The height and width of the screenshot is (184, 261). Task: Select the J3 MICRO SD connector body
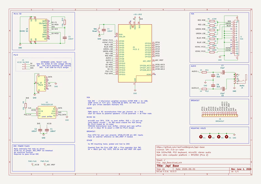click(x=38, y=30)
